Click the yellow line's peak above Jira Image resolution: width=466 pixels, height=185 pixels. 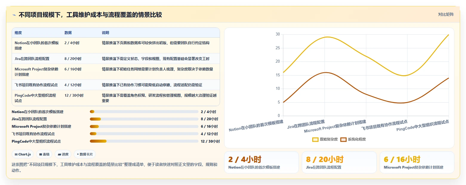click(x=327, y=37)
